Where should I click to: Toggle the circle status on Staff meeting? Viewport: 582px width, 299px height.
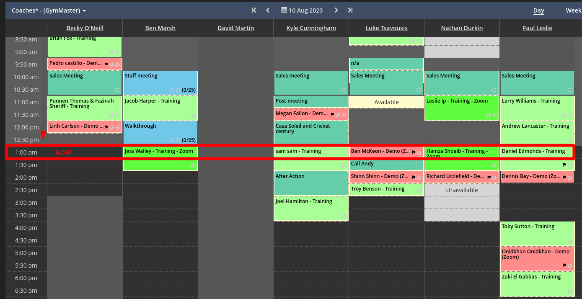tap(172, 90)
